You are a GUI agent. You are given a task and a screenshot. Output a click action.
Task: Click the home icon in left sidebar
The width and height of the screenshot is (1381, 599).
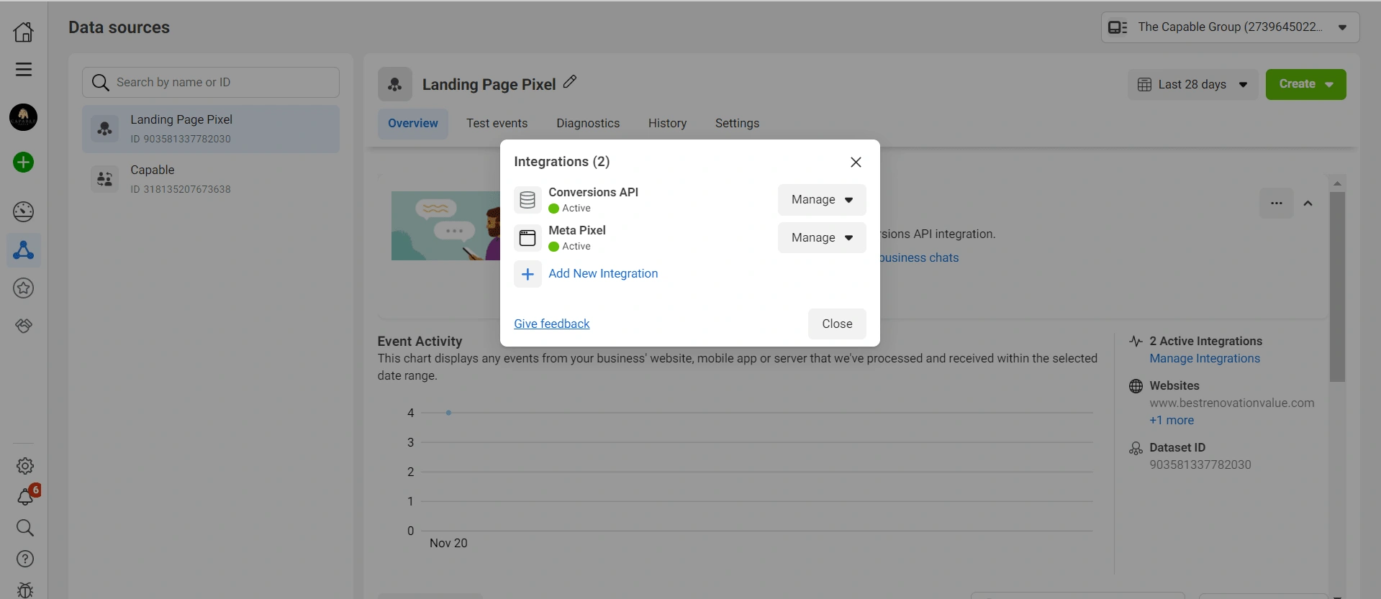tap(24, 32)
